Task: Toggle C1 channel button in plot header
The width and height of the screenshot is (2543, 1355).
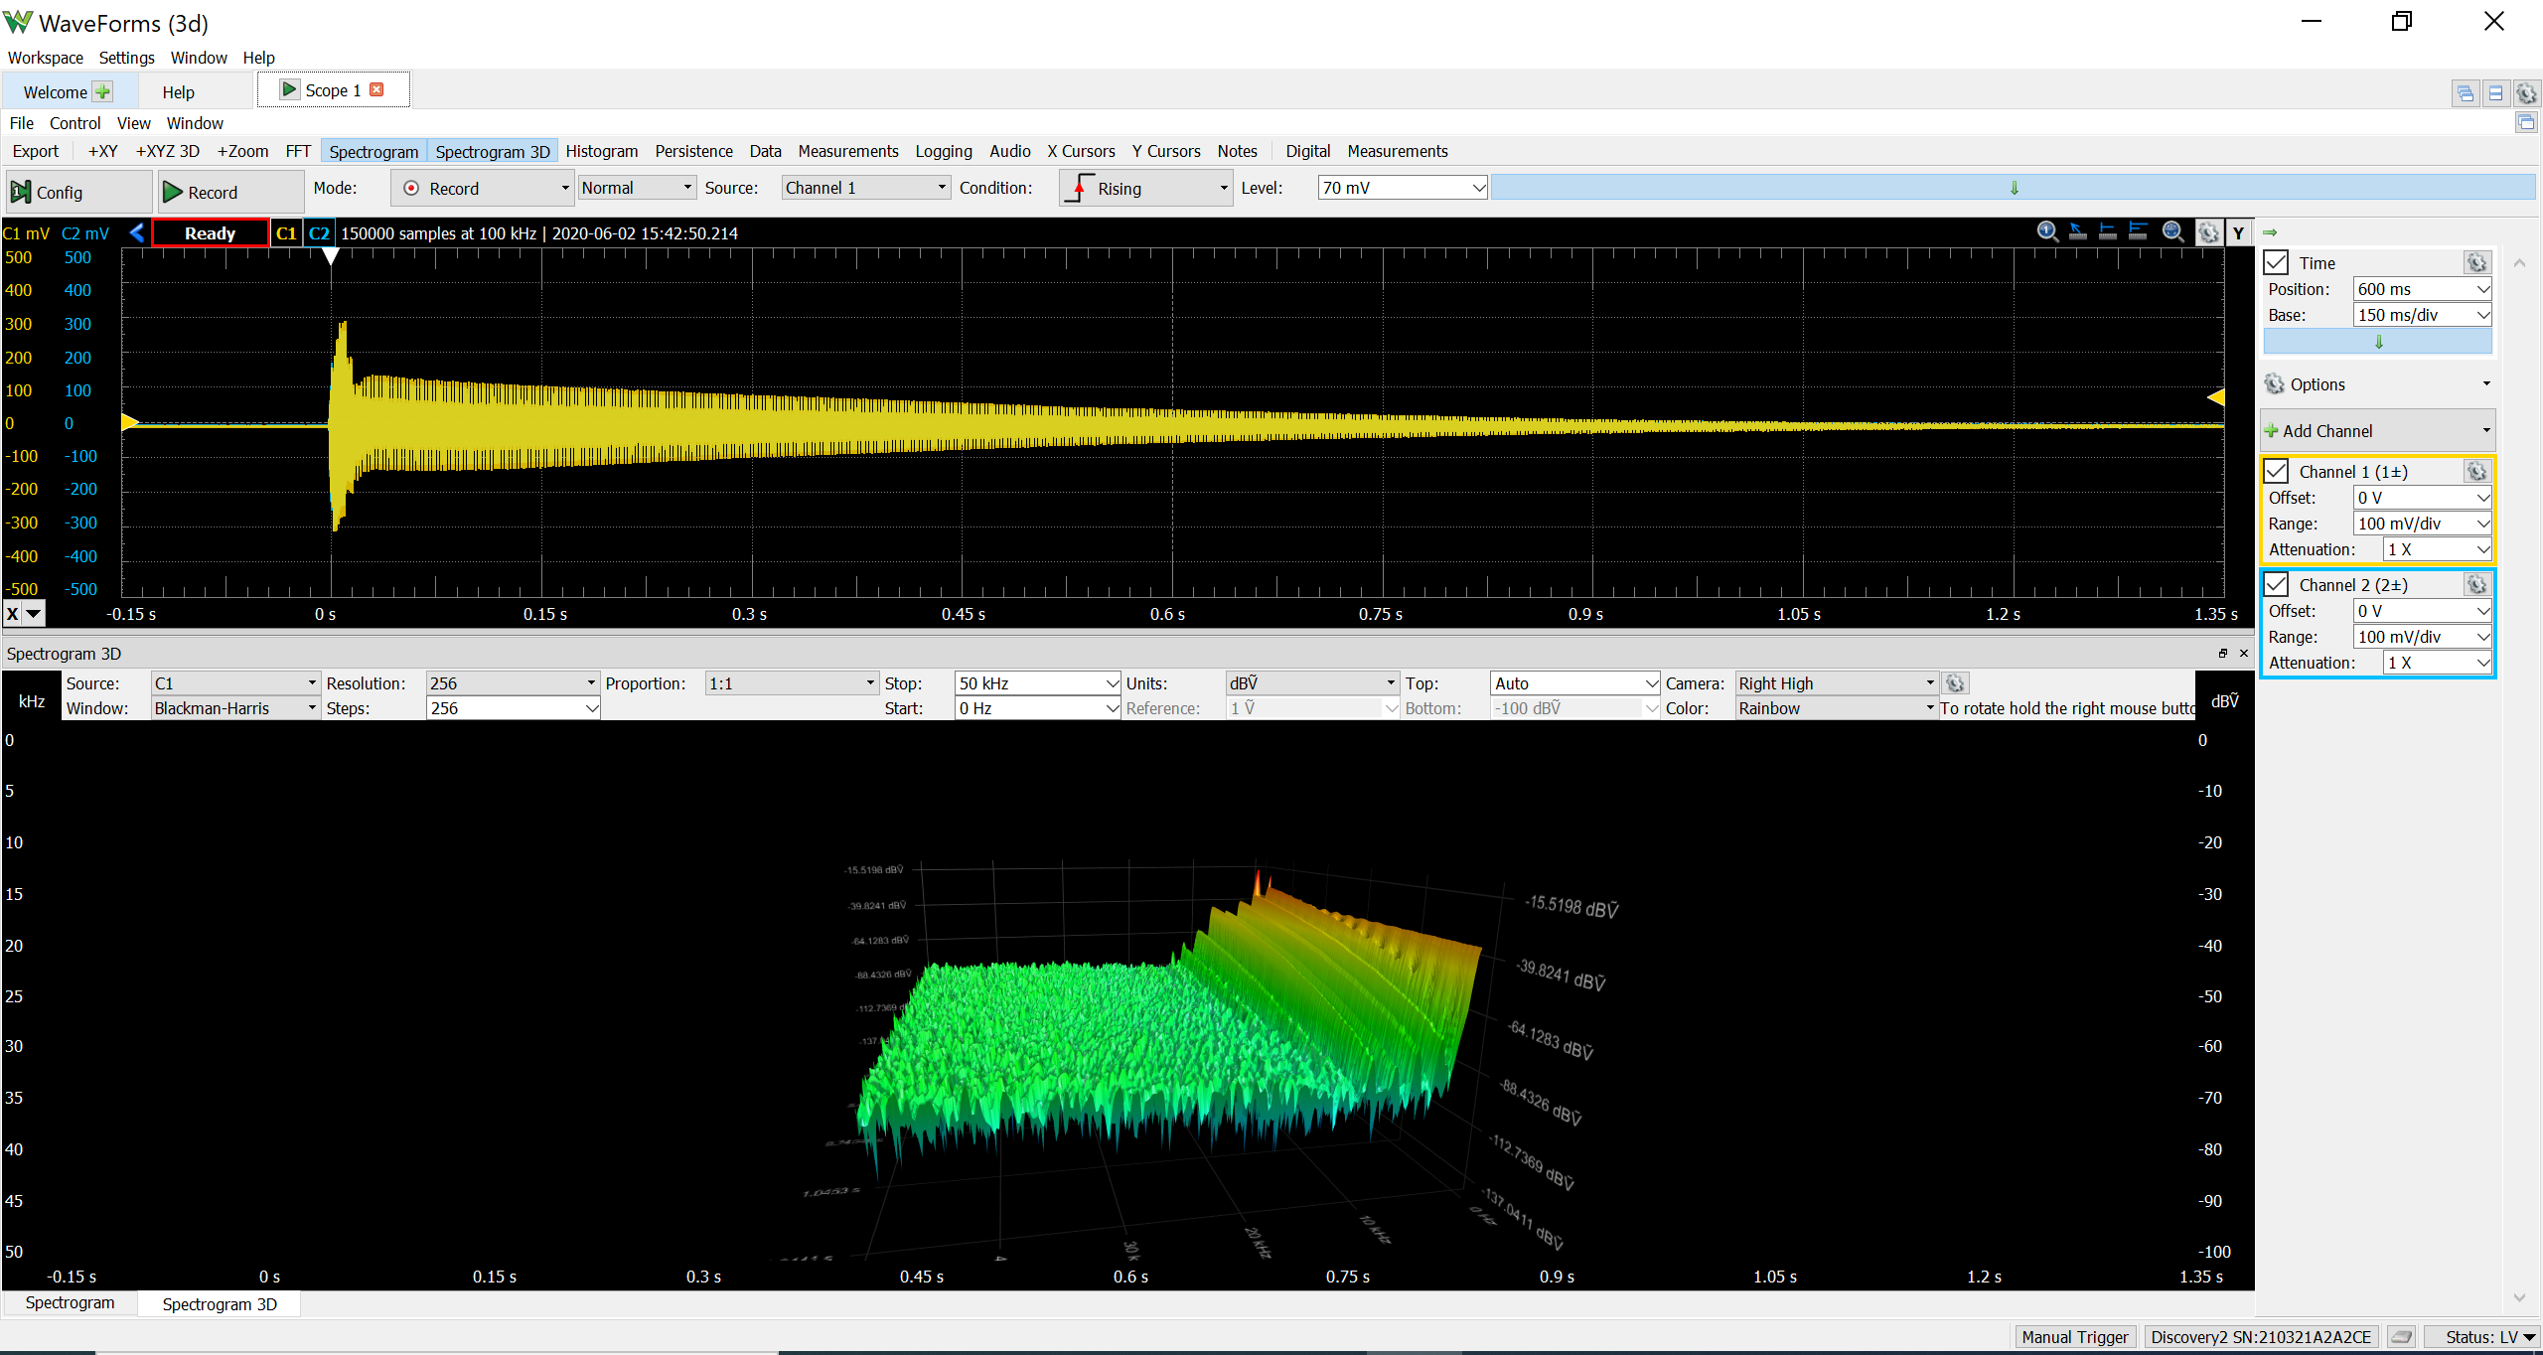Action: pos(286,232)
